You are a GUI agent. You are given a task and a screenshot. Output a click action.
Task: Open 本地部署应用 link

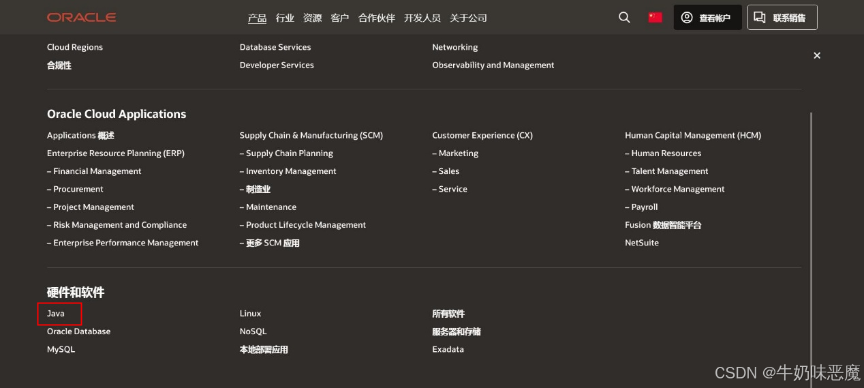tap(264, 349)
